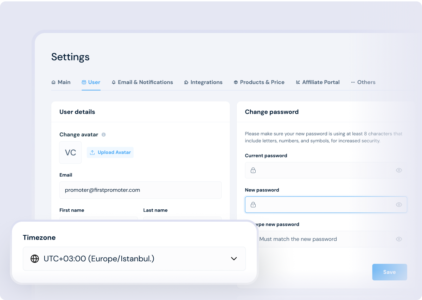Click the ellipsis icon on Others
This screenshot has height=300, width=422.
pos(353,83)
